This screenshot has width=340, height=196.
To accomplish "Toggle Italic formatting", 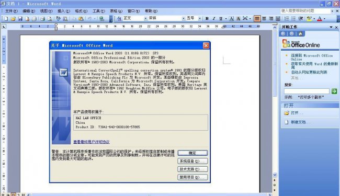I will pos(214,19).
